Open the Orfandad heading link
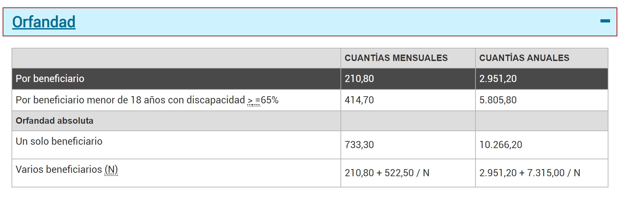This screenshot has height=203, width=623. click(x=44, y=22)
